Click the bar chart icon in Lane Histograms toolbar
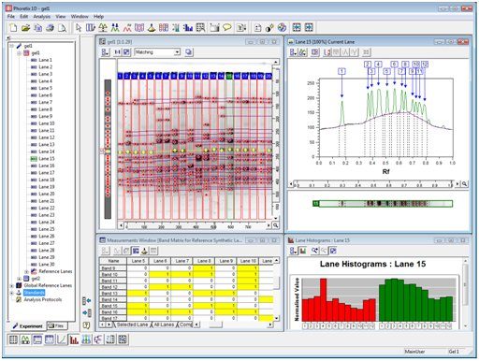This screenshot has width=479, height=361. click(303, 251)
